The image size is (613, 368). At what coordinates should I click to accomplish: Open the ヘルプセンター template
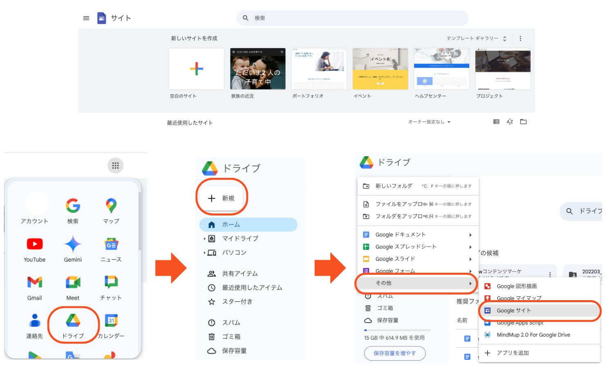click(442, 69)
